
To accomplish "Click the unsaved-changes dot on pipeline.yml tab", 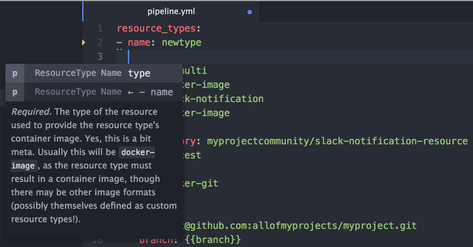I will pyautogui.click(x=250, y=12).
